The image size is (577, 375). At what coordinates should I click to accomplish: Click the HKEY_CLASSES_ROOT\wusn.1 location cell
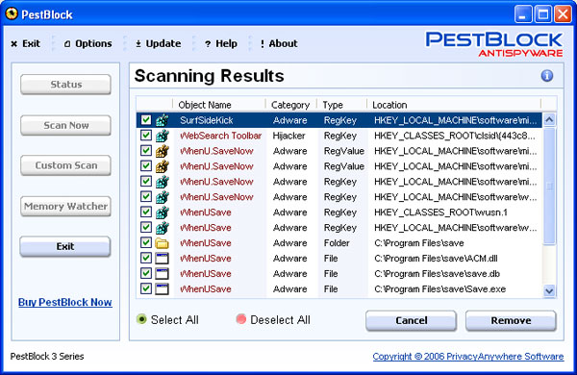click(x=440, y=212)
